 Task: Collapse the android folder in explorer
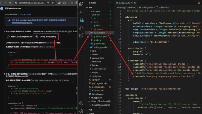(x=96, y=15)
